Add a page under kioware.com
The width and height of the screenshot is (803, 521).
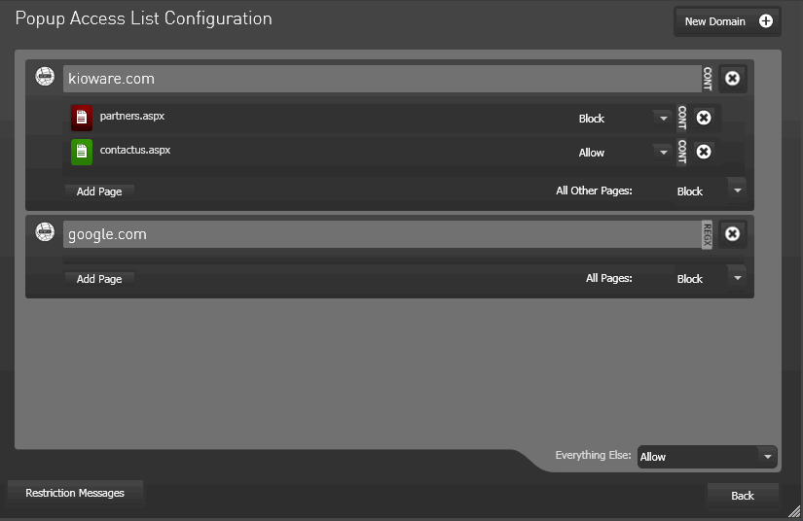coord(99,191)
